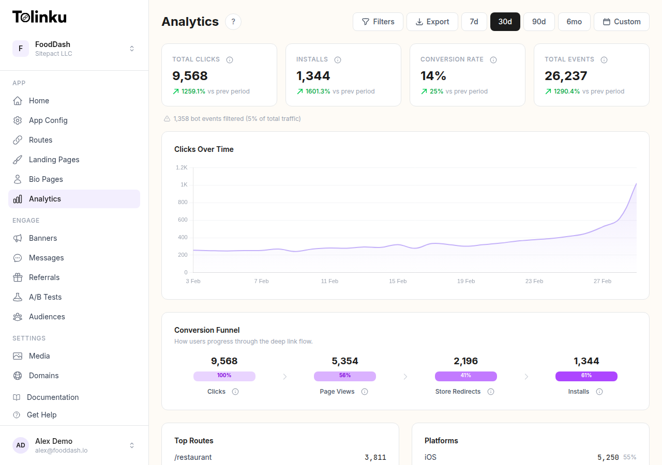The image size is (662, 465).
Task: Open the Filters panel
Action: (x=378, y=22)
